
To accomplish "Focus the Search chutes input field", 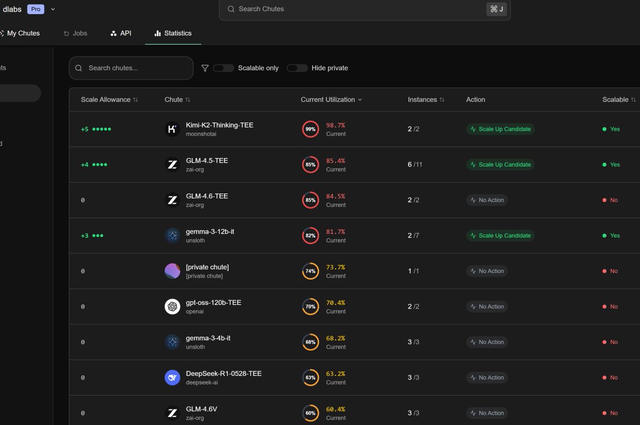I will 131,68.
